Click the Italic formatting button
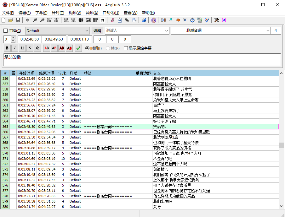Screen dimensions: 285x217 pos(14,48)
